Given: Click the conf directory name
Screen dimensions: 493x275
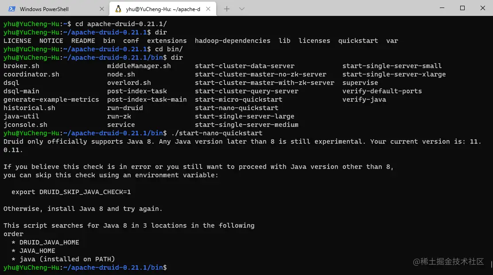Looking at the screenshot, I should click(131, 41).
